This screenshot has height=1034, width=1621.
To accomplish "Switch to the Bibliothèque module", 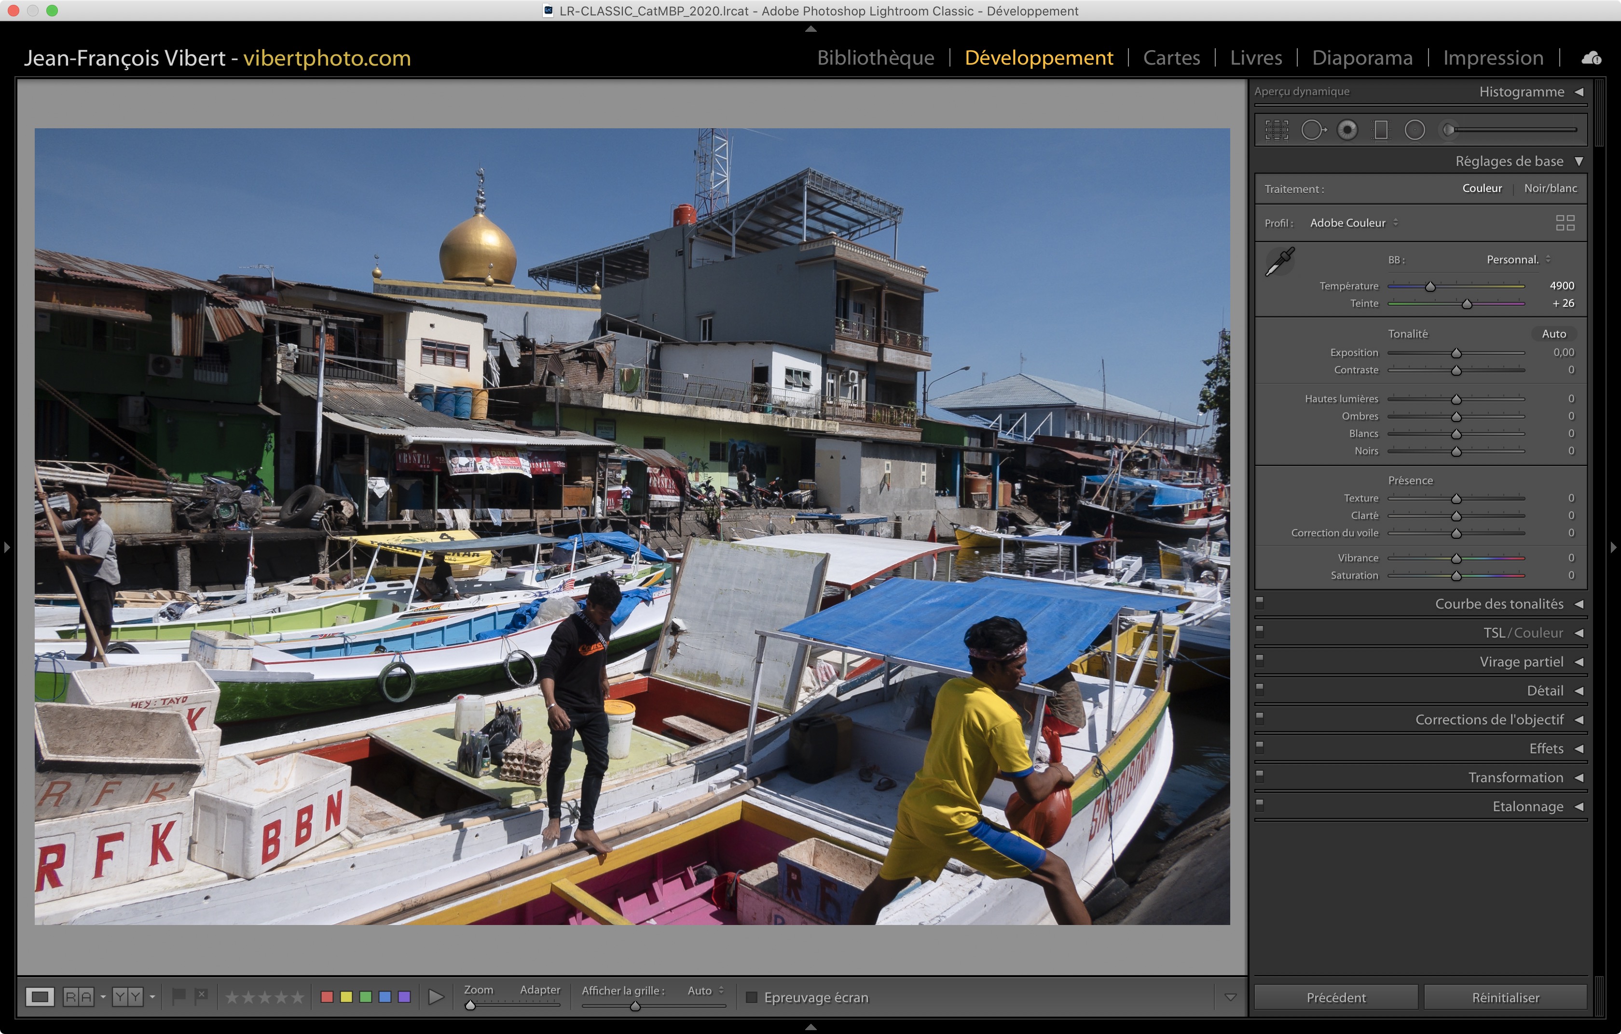I will 875,58.
